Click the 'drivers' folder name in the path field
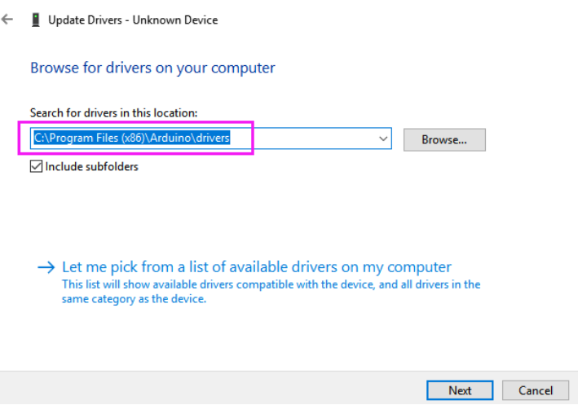The width and height of the screenshot is (578, 405). click(x=213, y=138)
